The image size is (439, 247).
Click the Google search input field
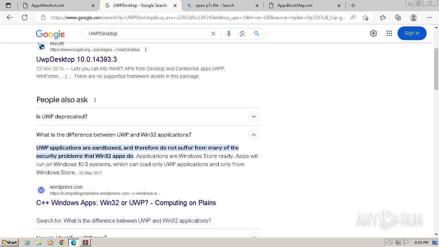[x=147, y=34]
